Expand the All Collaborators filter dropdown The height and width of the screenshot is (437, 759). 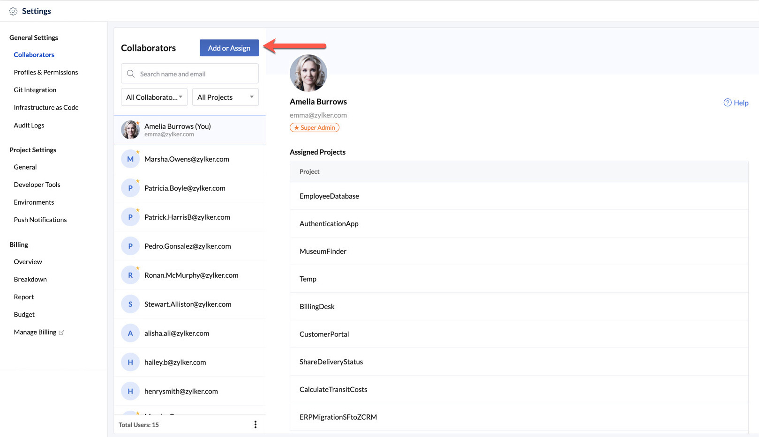click(154, 97)
